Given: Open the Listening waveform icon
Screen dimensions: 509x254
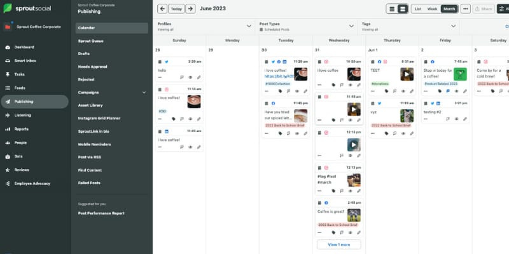Looking at the screenshot, I should click(8, 116).
